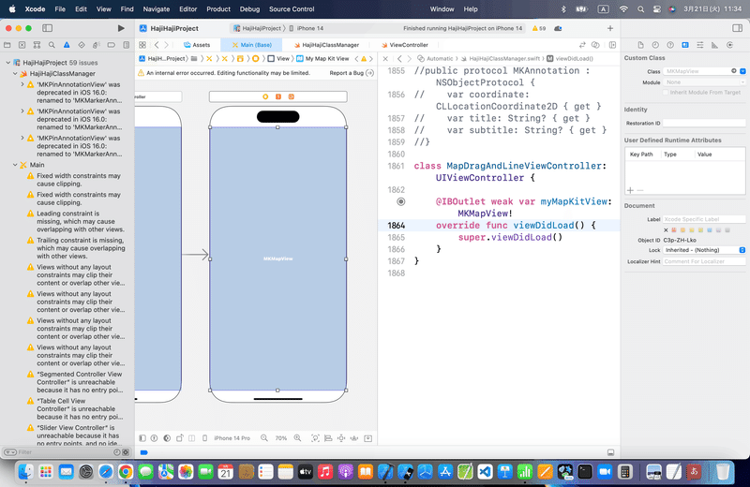This screenshot has width=750, height=487.
Task: Switch to the HajiHajiClassManager tab
Action: (326, 45)
